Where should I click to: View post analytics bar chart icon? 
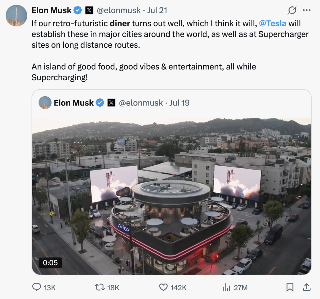[227, 287]
